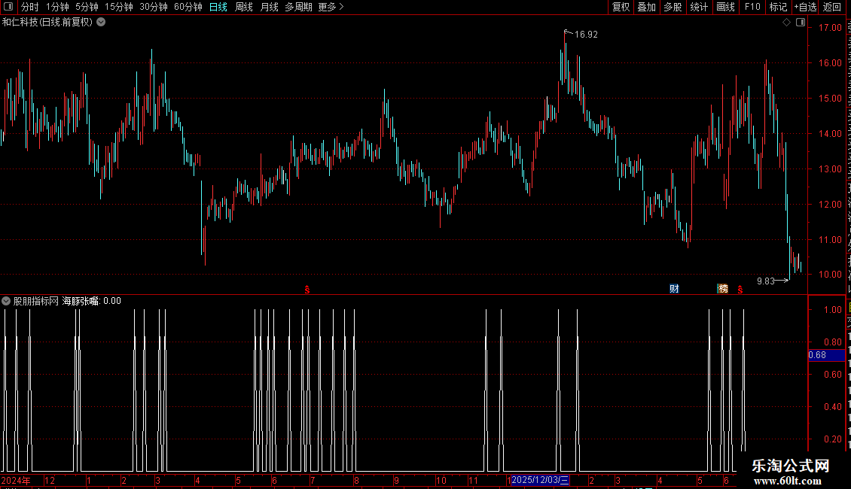Open the dropdown next to 和仁科技 title
This screenshot has height=489, width=851.
click(x=101, y=23)
